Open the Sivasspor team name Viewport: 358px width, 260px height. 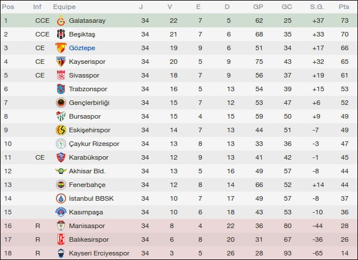tap(84, 75)
